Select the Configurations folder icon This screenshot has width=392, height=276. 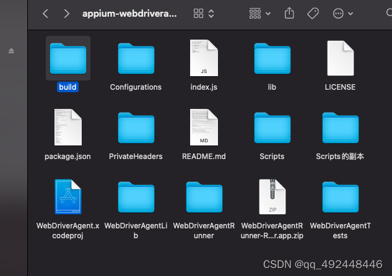point(136,58)
